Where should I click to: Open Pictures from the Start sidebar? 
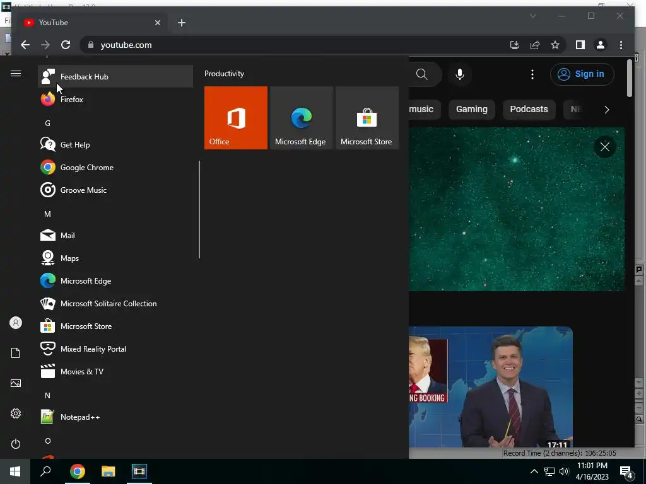pyautogui.click(x=16, y=383)
